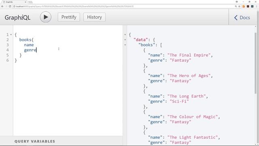Click the site information icon in the address bar
The image size is (259, 146).
click(14, 6)
